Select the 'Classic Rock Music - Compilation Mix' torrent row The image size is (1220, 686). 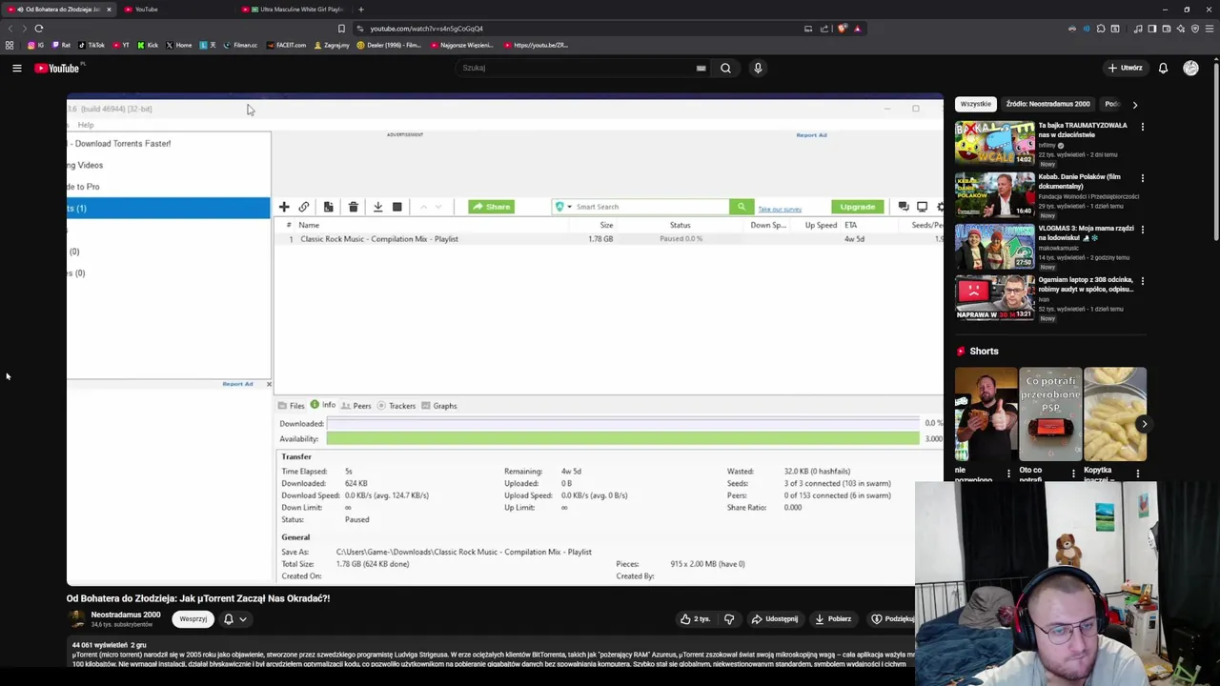pyautogui.click(x=610, y=239)
